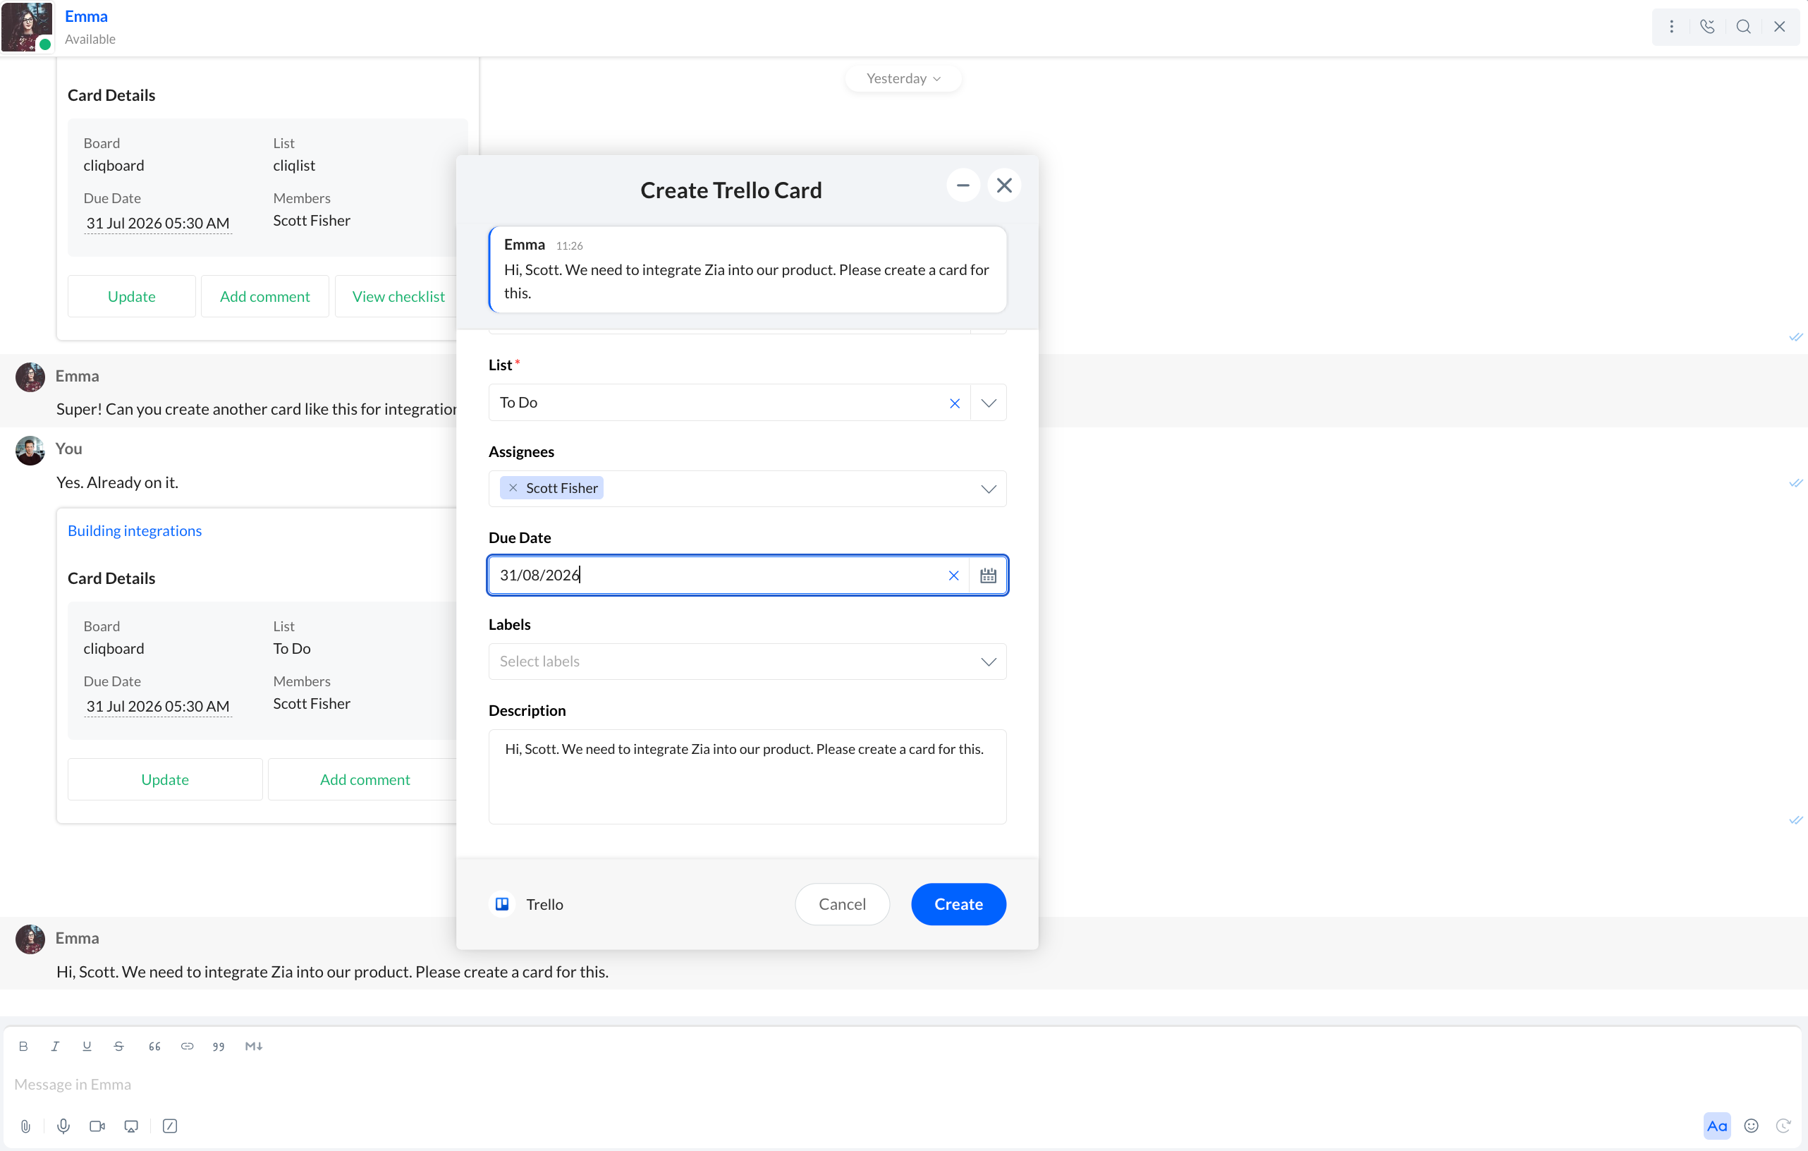The height and width of the screenshot is (1151, 1808).
Task: Open the schedule message icon
Action: 1783,1126
